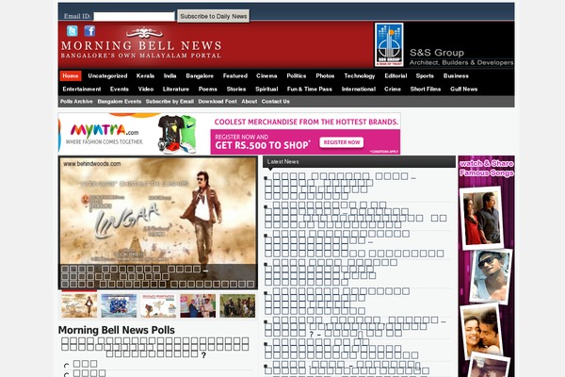Focus the Email ID input field
Screen dimensions: 565x377
[134, 16]
